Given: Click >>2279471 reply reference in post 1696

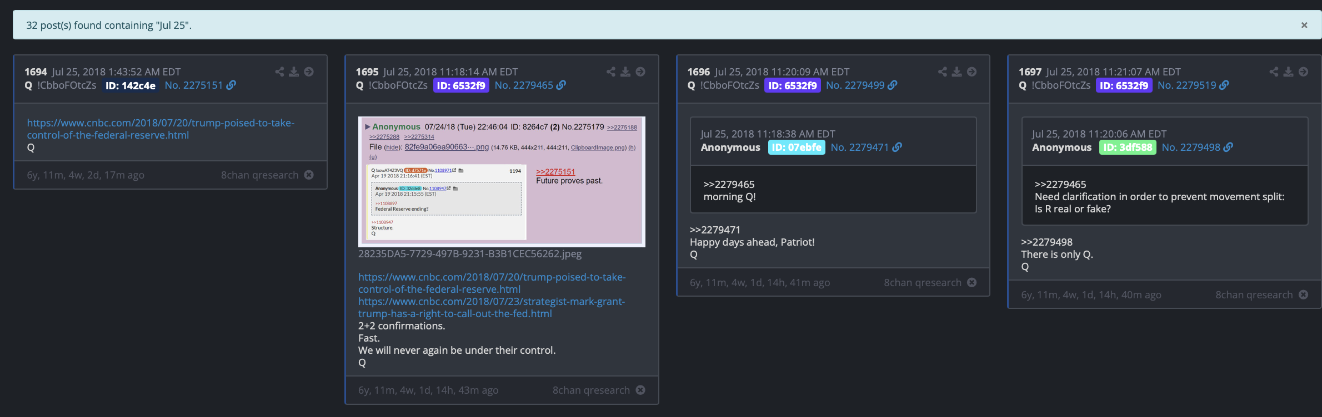Looking at the screenshot, I should [x=715, y=230].
